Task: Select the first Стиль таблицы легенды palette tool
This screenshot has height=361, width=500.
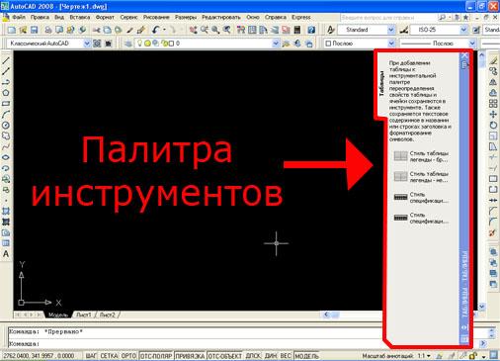Action: [x=421, y=156]
